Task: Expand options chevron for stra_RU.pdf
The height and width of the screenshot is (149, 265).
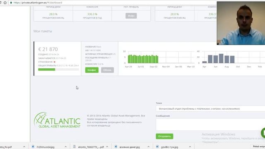Action: pyautogui.click(x=24, y=147)
